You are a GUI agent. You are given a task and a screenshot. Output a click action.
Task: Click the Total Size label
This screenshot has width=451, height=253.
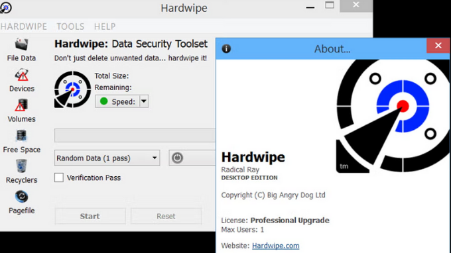(111, 76)
